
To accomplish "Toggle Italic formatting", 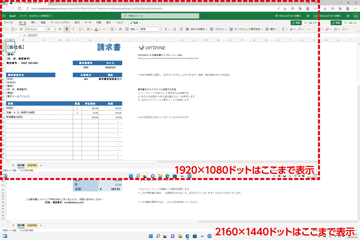I will point(73,29).
